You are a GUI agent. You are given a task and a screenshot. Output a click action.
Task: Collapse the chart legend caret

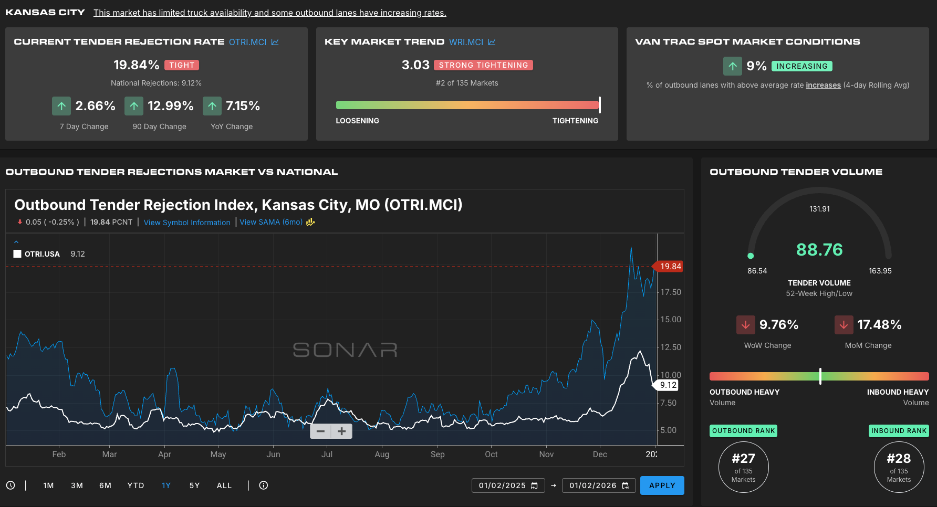pos(16,242)
